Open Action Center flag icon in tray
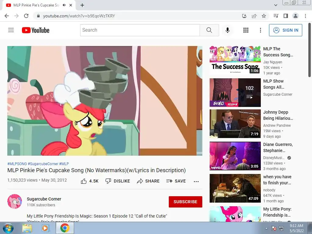 [274, 228]
